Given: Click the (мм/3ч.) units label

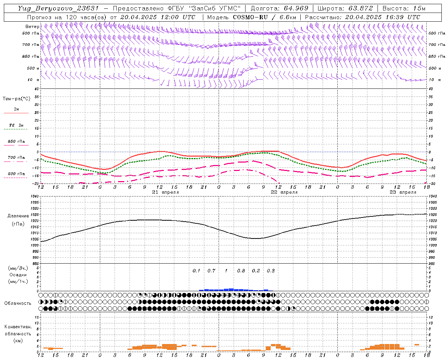Looking at the screenshot, I should point(18,268).
